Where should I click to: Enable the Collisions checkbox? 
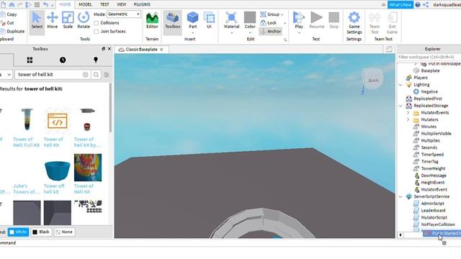(x=96, y=23)
